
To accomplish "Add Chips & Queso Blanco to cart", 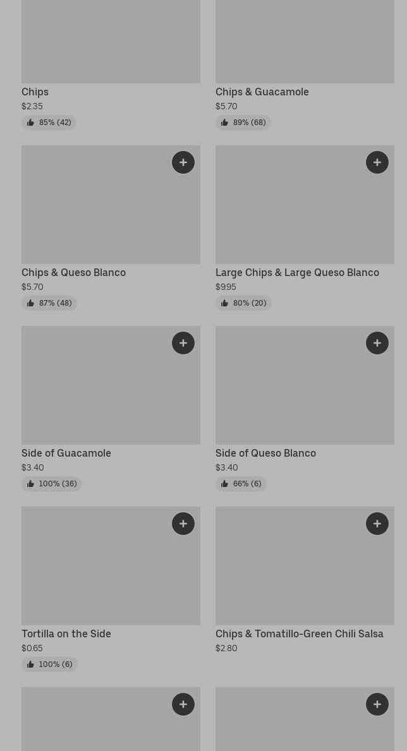I will 183,162.
